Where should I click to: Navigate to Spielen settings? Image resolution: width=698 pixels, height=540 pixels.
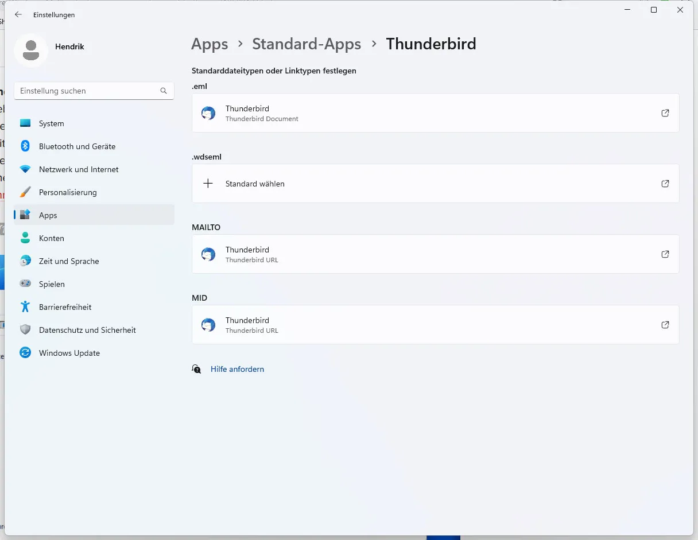click(94, 284)
